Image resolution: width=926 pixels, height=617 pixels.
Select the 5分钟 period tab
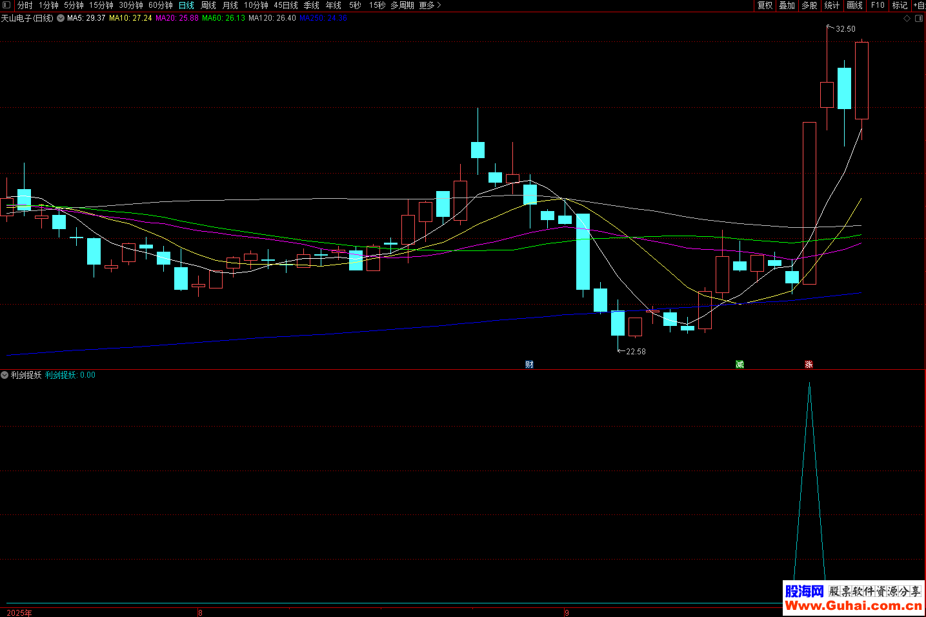[74, 5]
